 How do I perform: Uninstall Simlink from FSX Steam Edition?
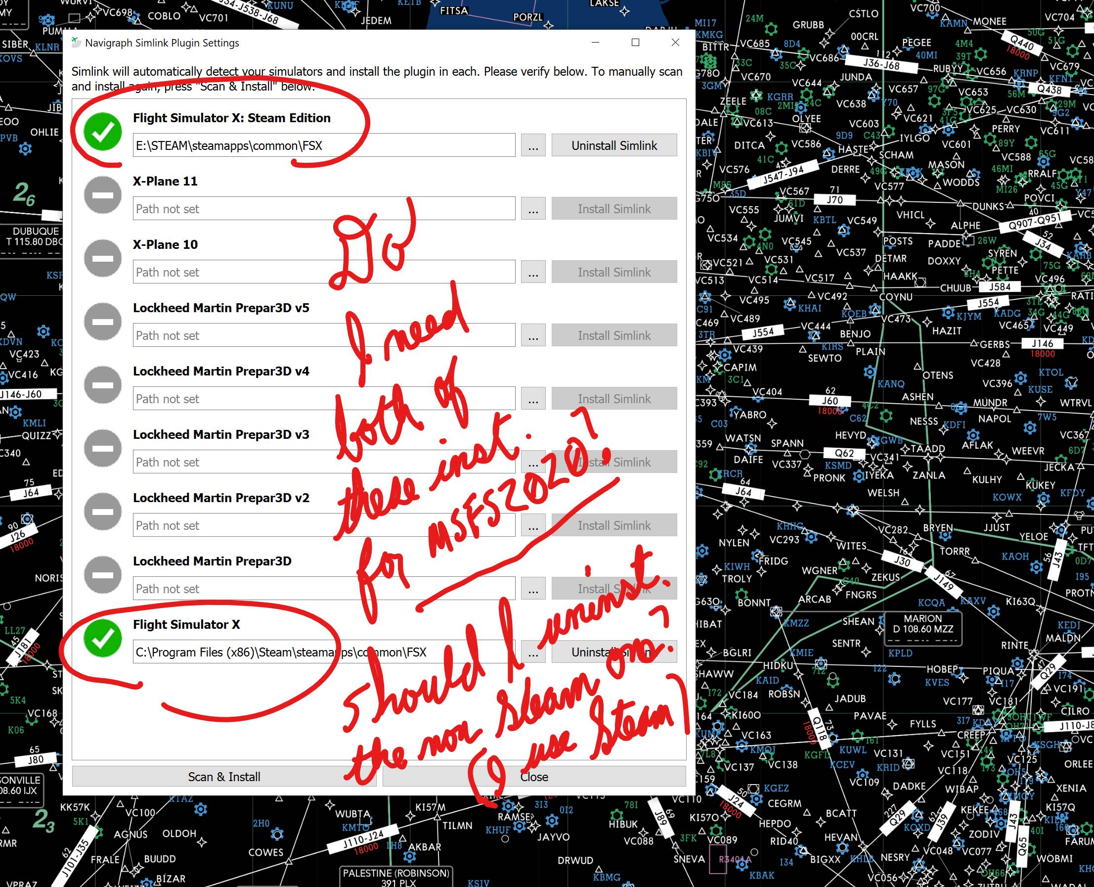click(614, 145)
